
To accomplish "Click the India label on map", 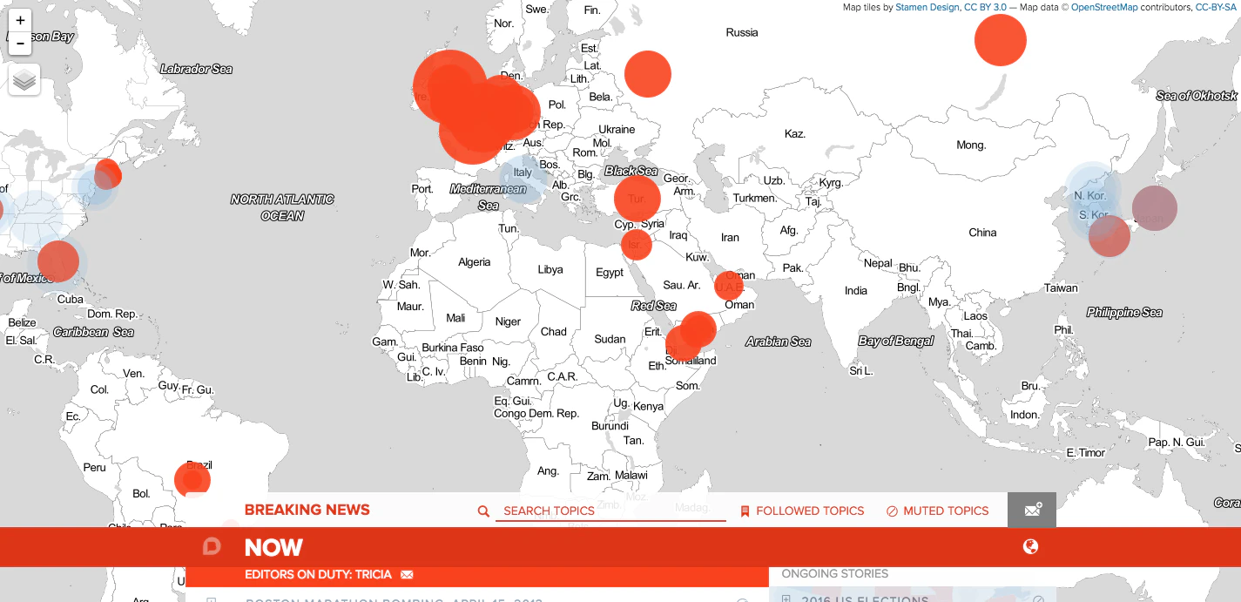I will point(856,290).
